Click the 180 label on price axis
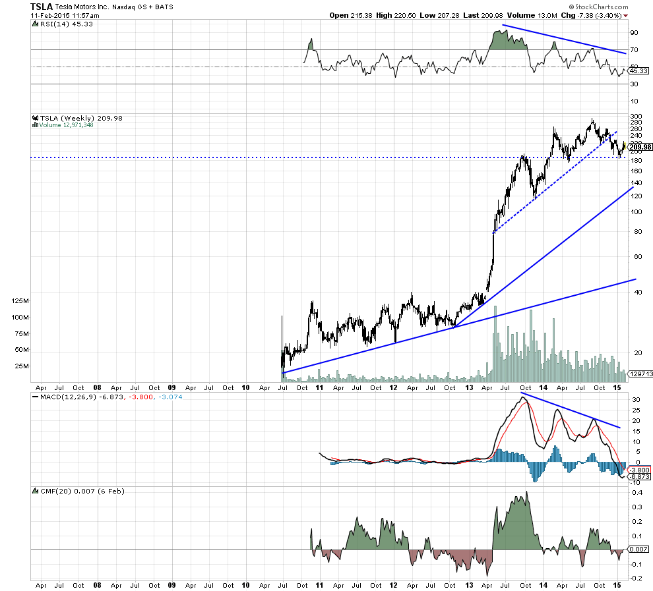Viewport: 653px width, 591px height. tap(636, 161)
